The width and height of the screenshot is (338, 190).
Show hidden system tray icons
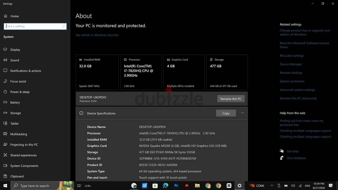coord(272,186)
